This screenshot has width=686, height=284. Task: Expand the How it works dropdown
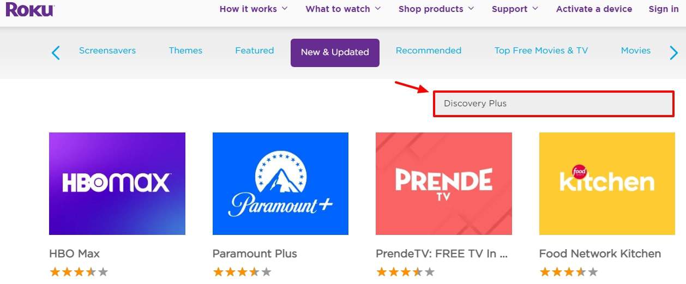[254, 9]
